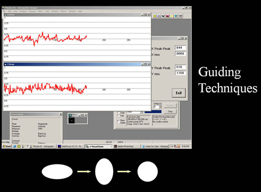Open the Color menu
This screenshot has width=261, height=192.
pyautogui.click(x=47, y=11)
